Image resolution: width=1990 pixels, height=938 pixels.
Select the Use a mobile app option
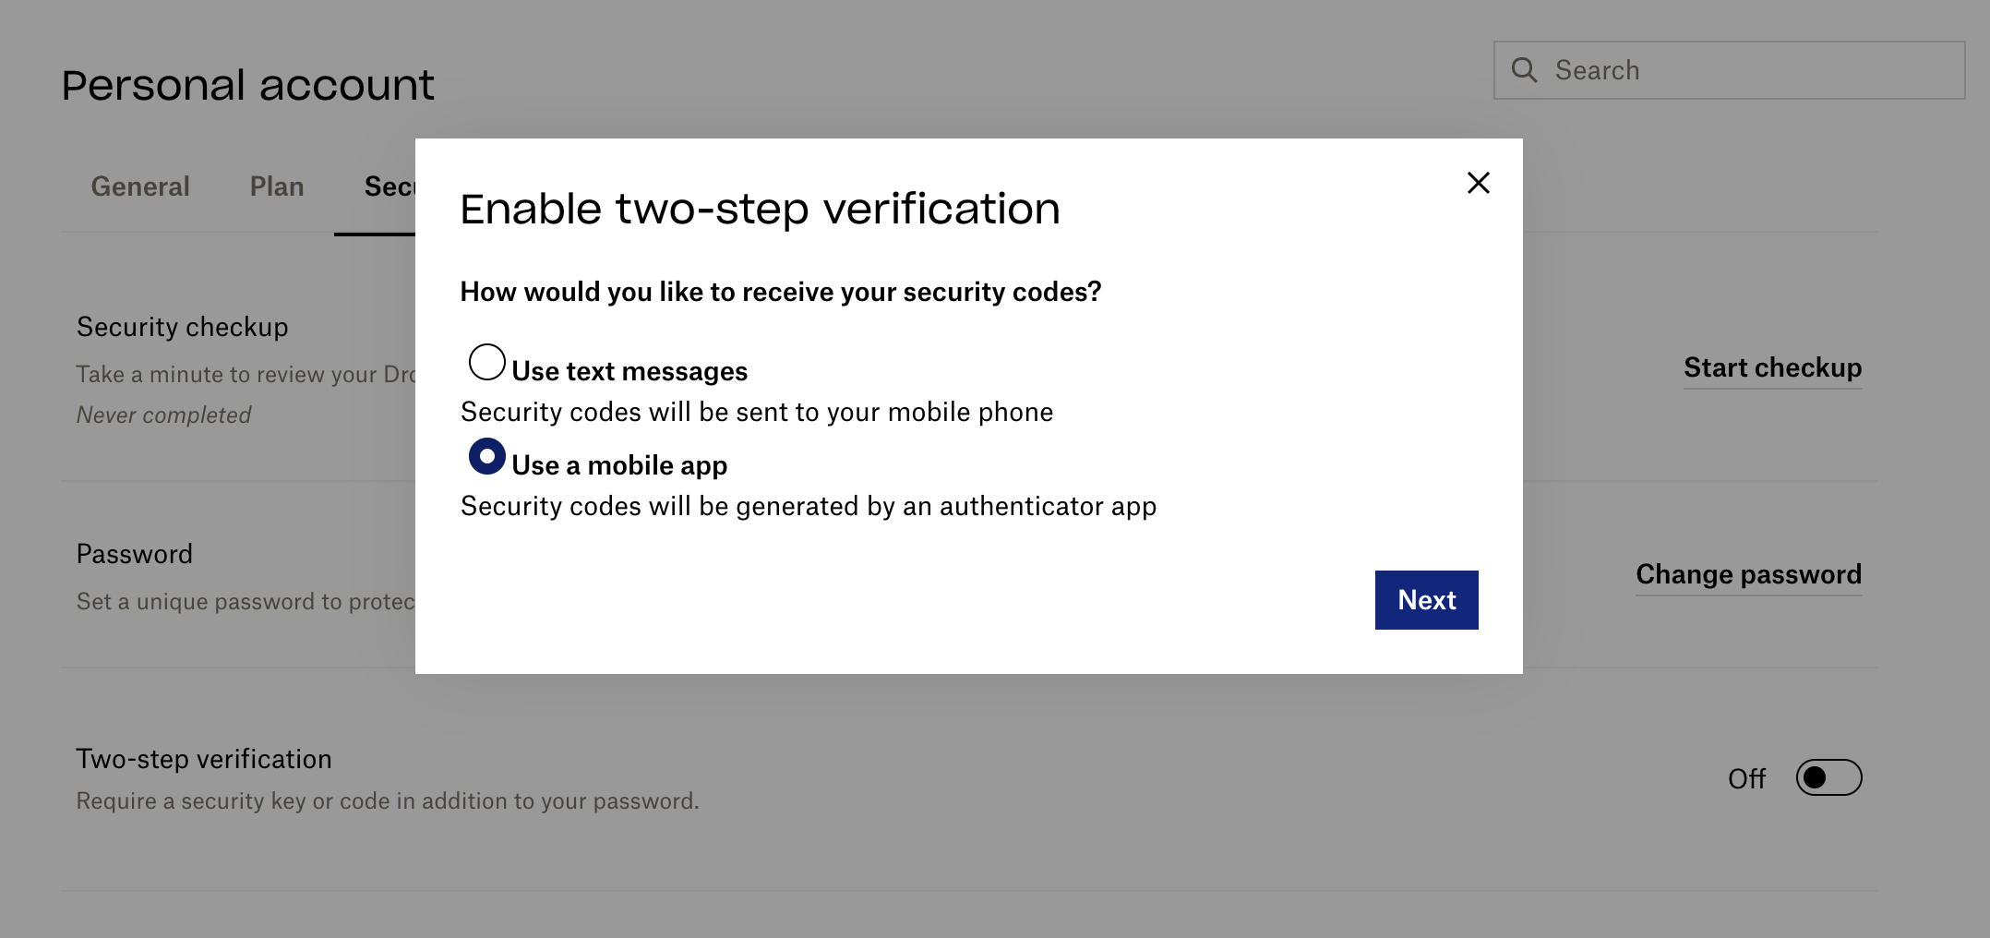coord(486,456)
